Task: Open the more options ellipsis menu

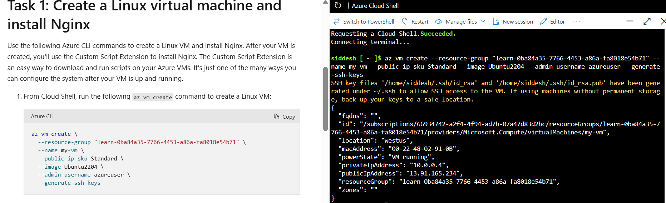Action: coord(577,21)
